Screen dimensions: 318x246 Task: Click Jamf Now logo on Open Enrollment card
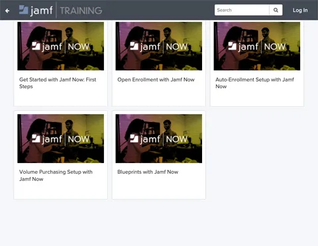[x=158, y=46]
